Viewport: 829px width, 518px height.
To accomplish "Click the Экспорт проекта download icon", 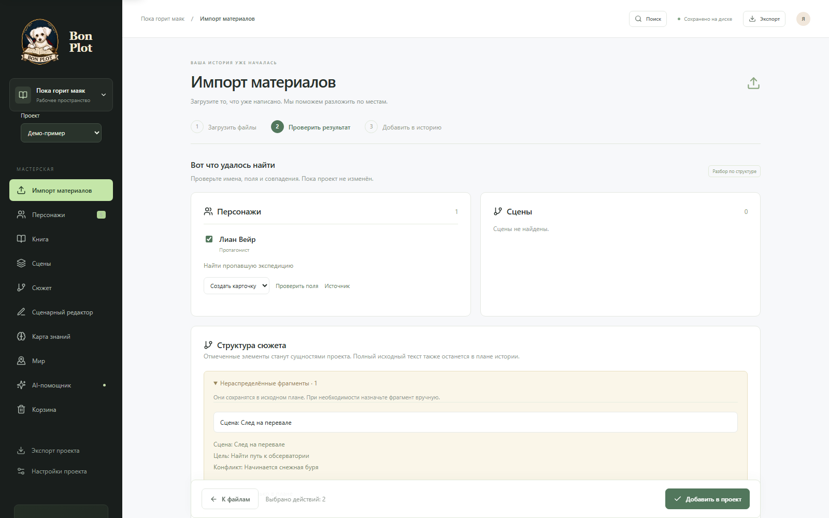I will [x=21, y=450].
